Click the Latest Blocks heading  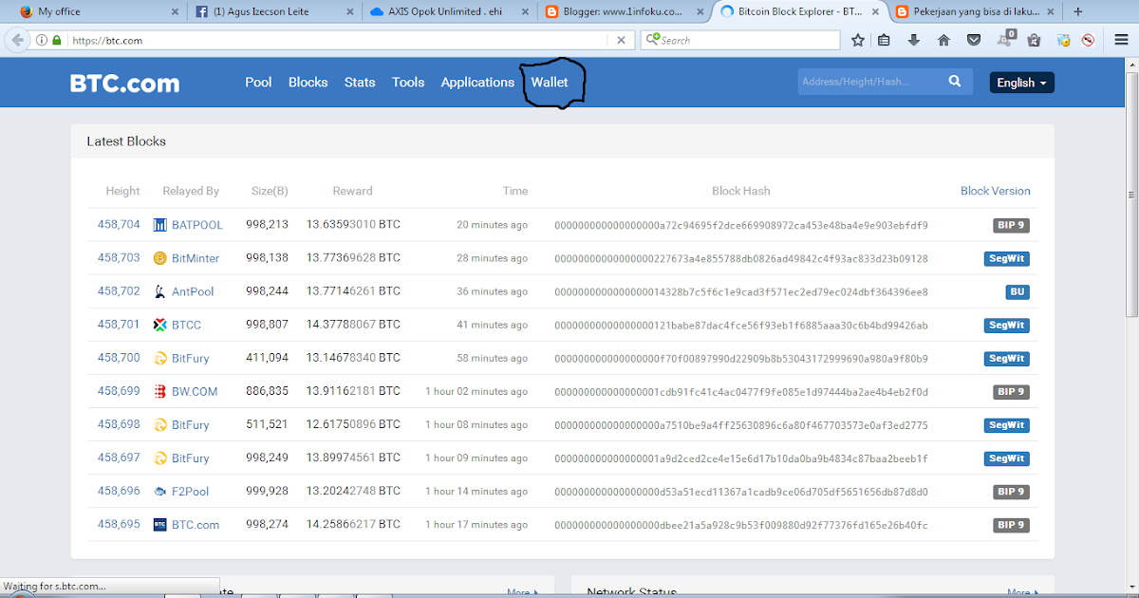pos(126,141)
